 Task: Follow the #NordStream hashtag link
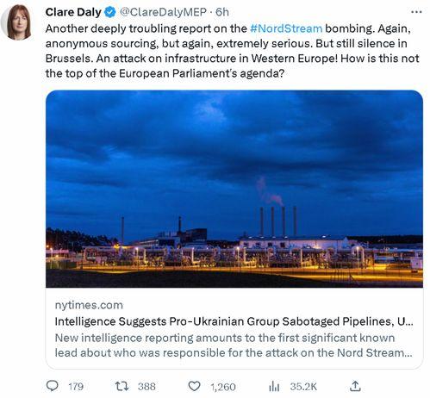[x=286, y=28]
